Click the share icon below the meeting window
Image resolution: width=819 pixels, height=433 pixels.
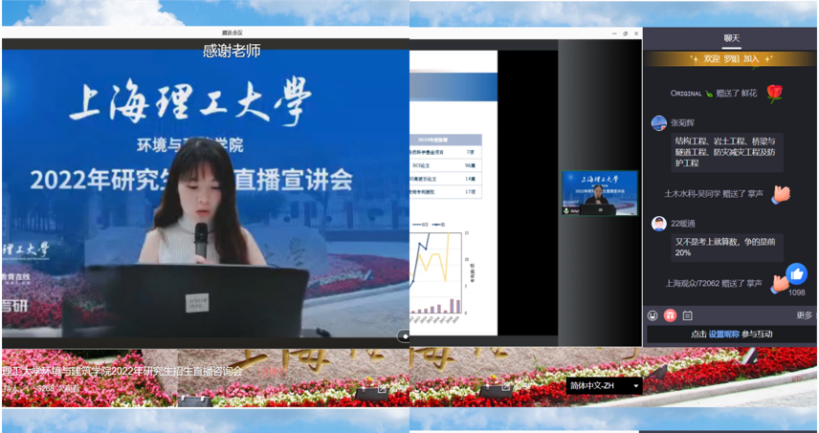[505, 387]
